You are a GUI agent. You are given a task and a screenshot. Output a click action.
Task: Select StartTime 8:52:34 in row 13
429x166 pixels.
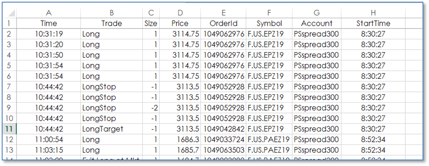tap(373, 150)
